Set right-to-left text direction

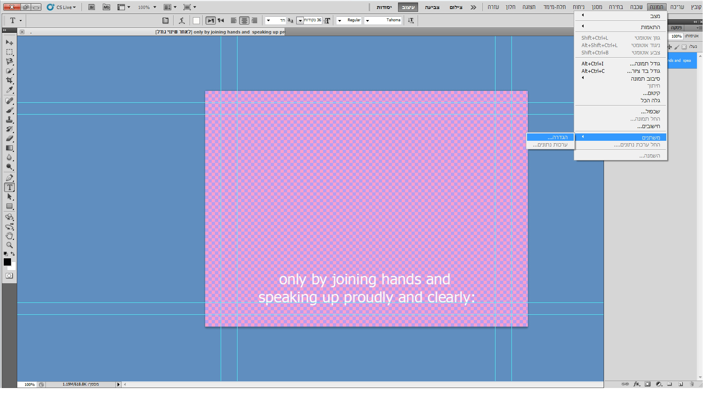(221, 20)
